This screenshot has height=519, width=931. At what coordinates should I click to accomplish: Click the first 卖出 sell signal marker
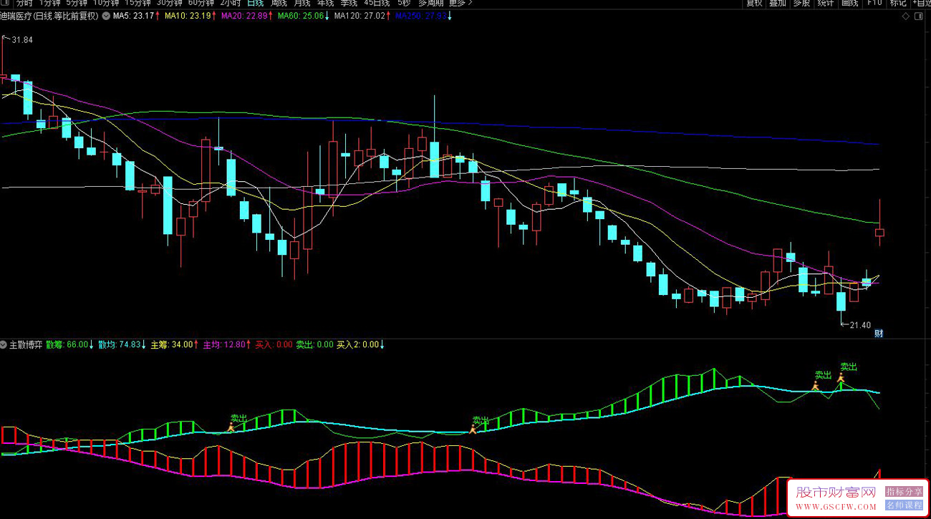238,418
